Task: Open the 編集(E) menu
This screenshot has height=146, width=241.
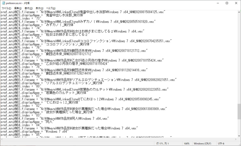Action: click(18, 8)
